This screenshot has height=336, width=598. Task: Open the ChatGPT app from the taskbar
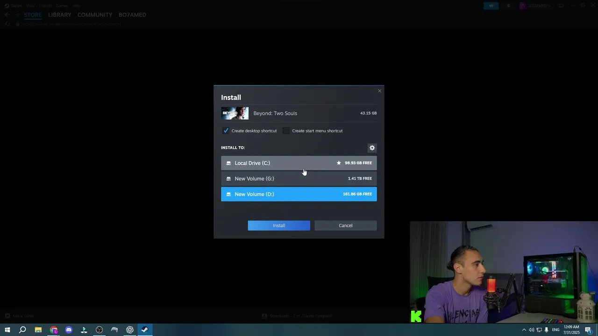coord(130,330)
